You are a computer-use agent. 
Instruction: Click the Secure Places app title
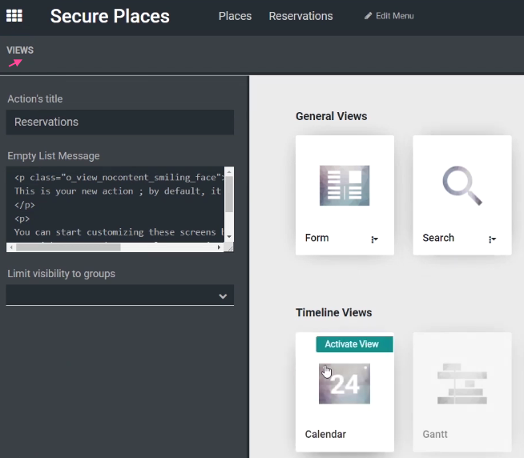(x=110, y=16)
